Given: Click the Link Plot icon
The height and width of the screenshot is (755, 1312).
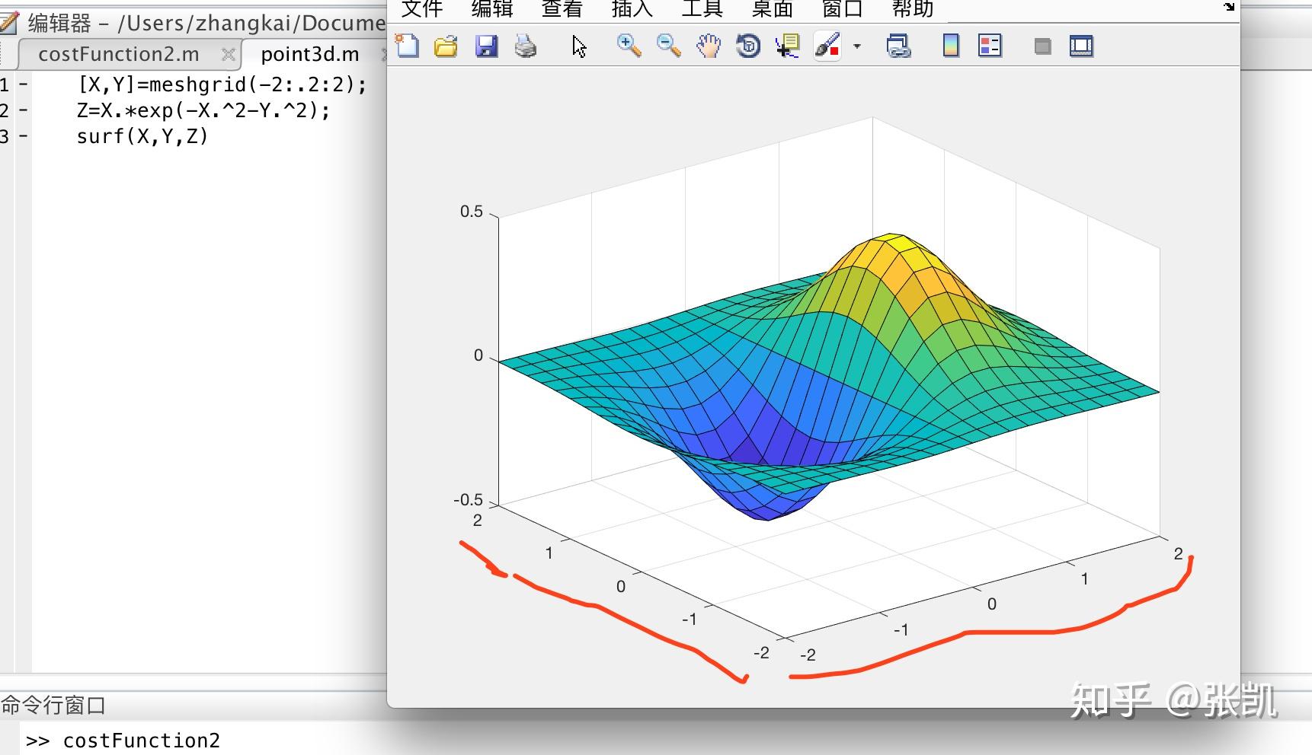Looking at the screenshot, I should pos(900,46).
